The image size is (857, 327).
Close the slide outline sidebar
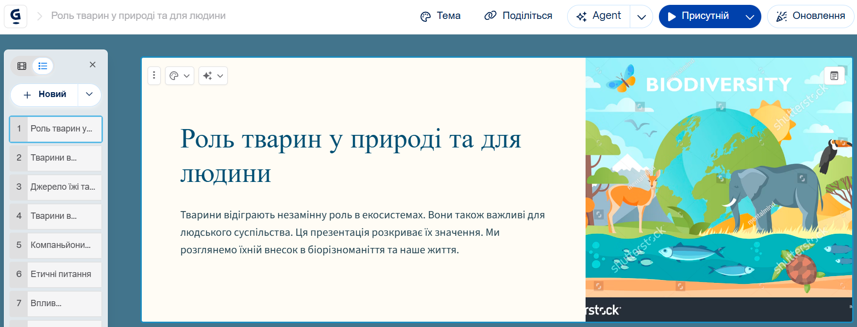coord(92,65)
